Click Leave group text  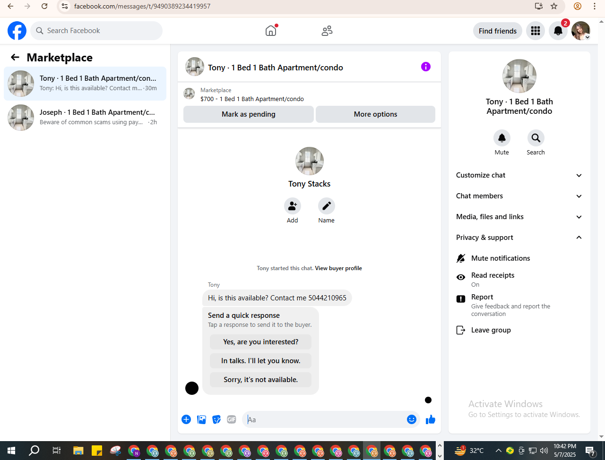[x=491, y=330]
